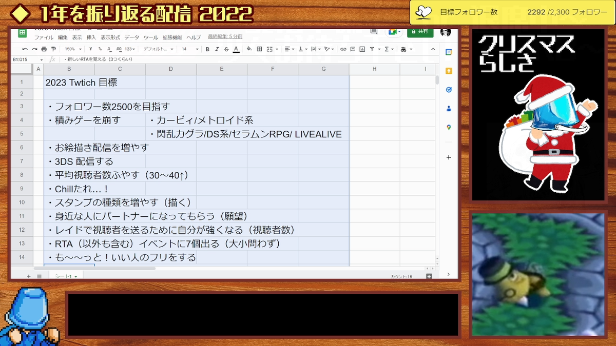Print the spreadsheet
Viewport: 616px width, 346px height.
44,49
